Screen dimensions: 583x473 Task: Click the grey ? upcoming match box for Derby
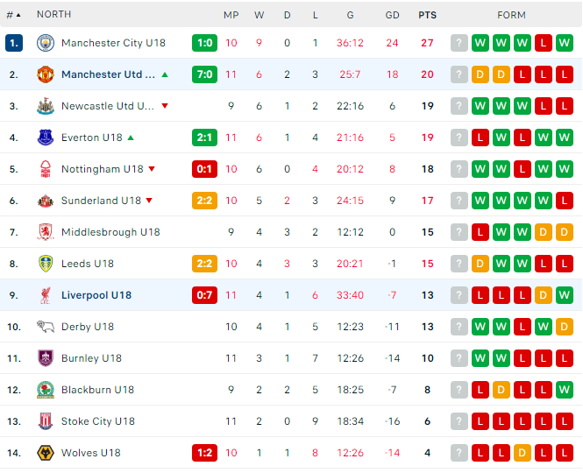tap(459, 327)
